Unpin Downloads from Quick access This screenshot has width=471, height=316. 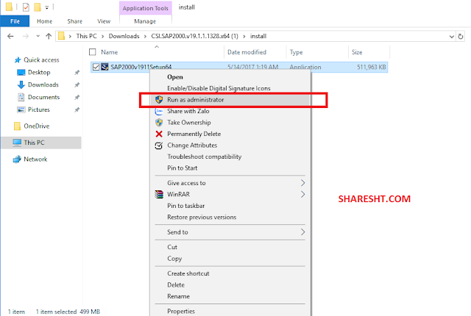click(77, 85)
